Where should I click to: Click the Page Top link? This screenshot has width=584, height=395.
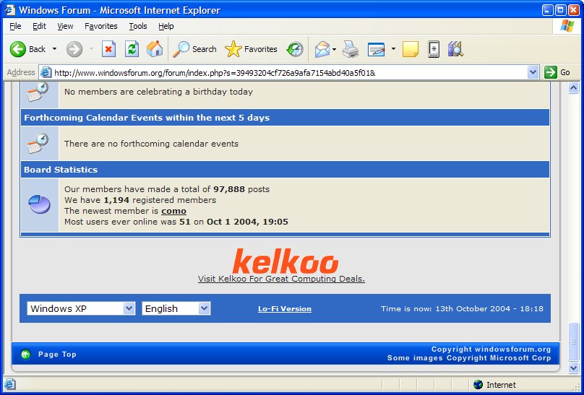(x=57, y=354)
